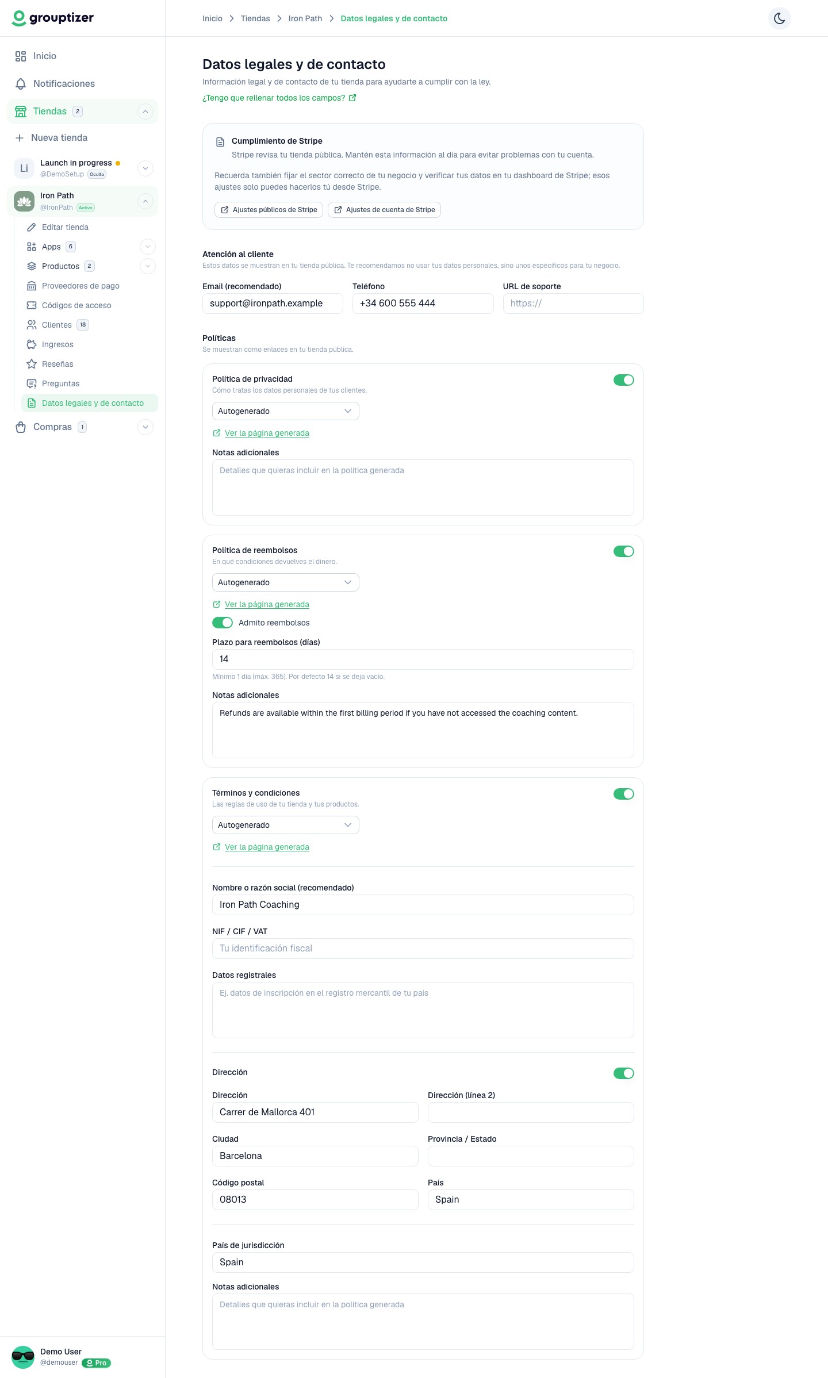Click the Li avatar of Launch in progress
The width and height of the screenshot is (828, 1378).
(24, 168)
